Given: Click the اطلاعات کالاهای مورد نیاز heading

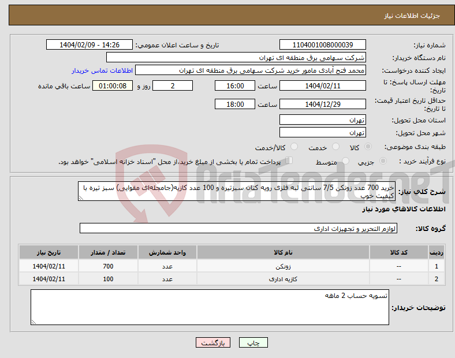Looking at the screenshot, I should tap(404, 209).
